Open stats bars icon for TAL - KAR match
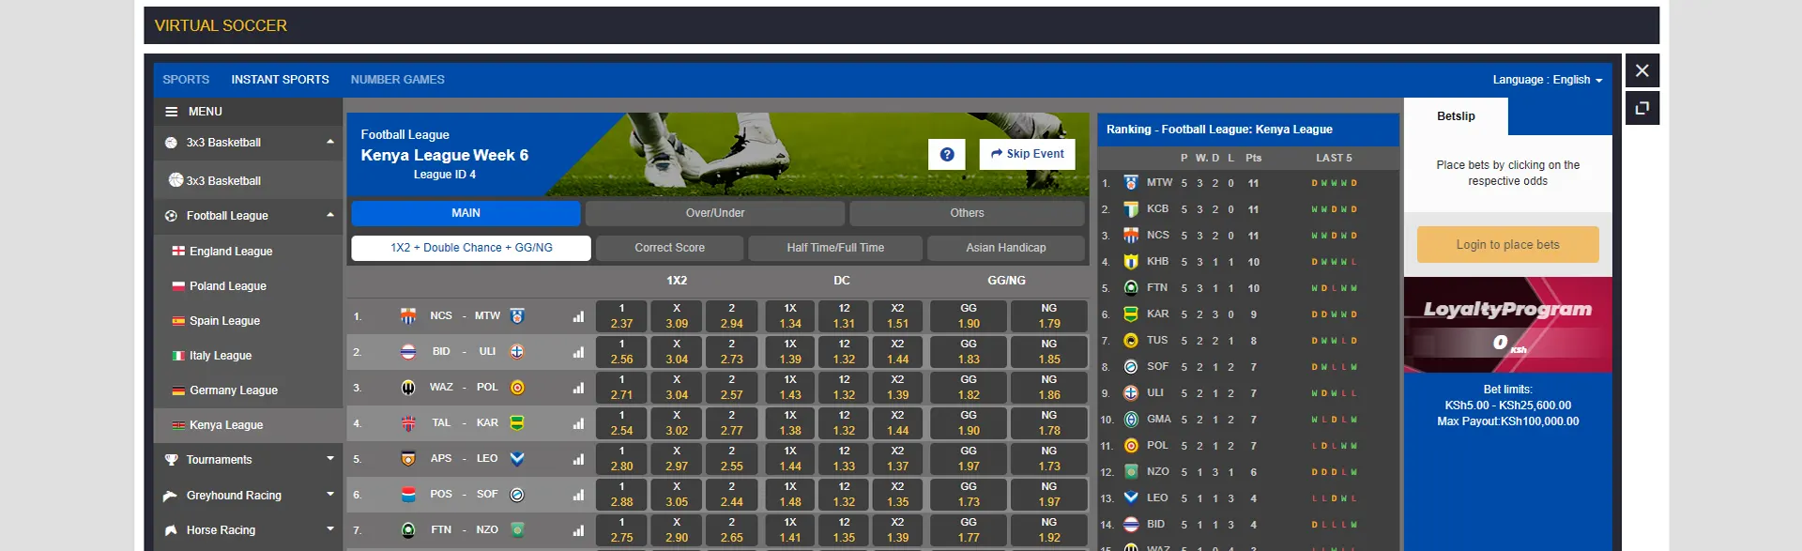This screenshot has width=1802, height=551. point(578,423)
